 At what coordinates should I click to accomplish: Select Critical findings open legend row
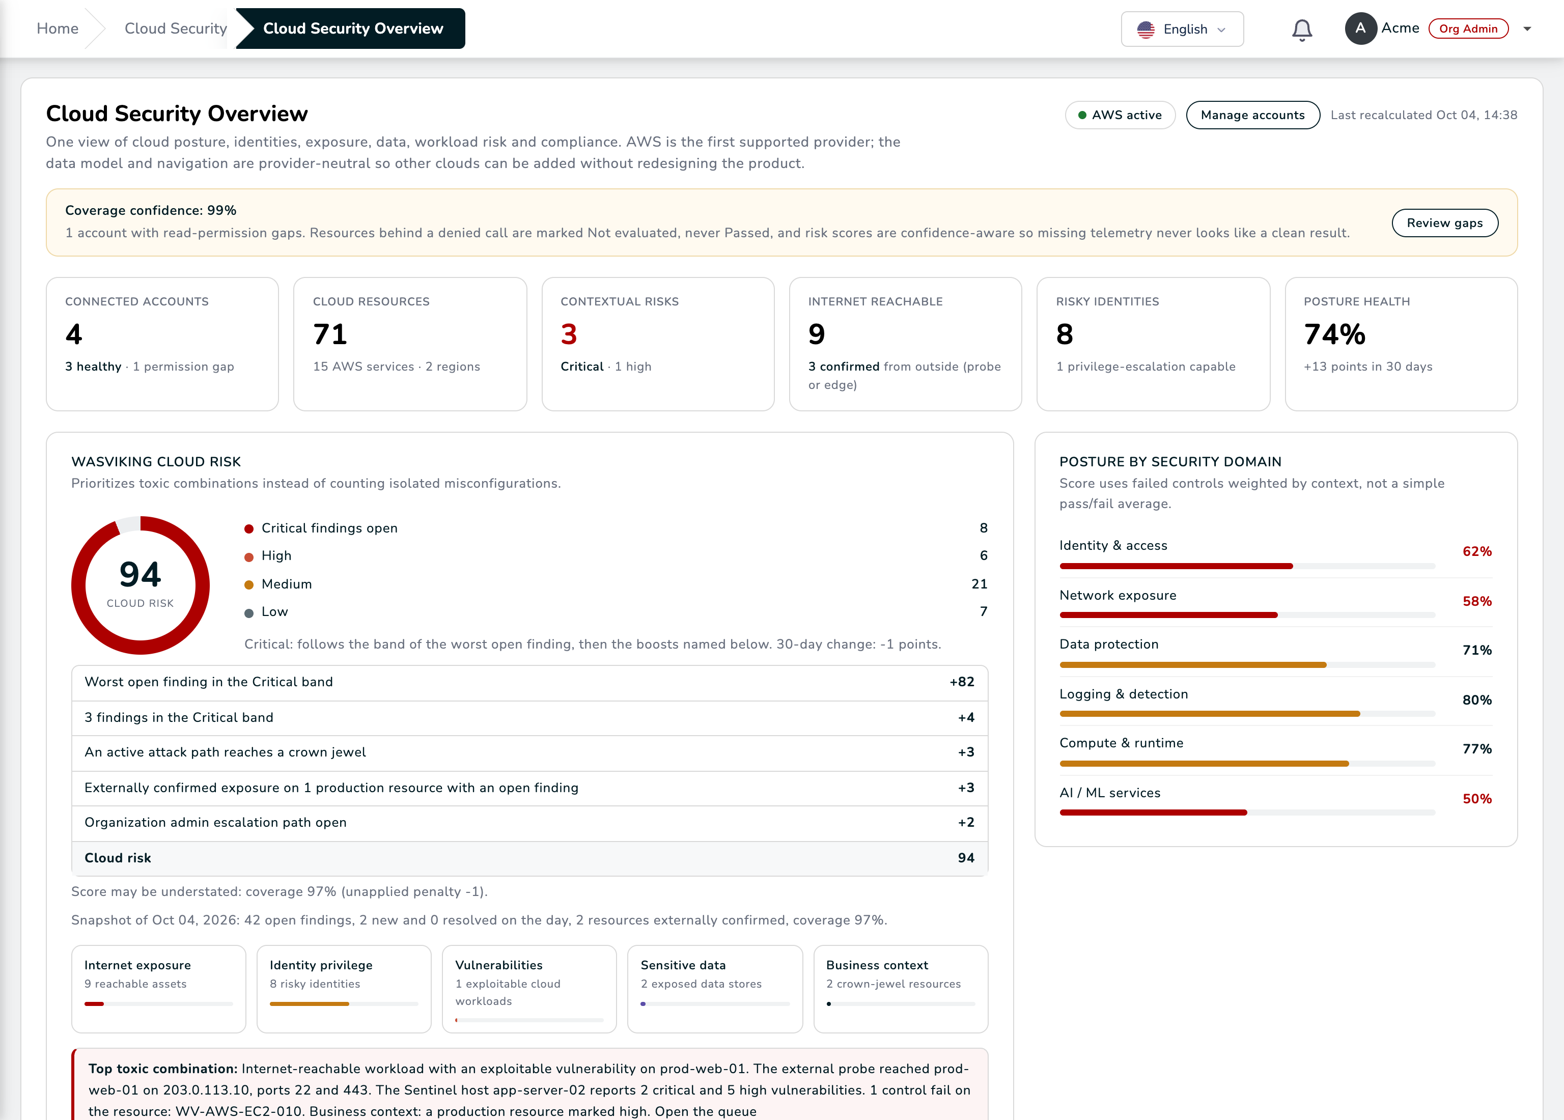616,528
